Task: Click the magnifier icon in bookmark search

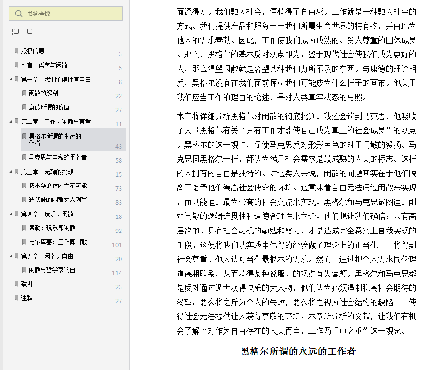Action: (18, 14)
